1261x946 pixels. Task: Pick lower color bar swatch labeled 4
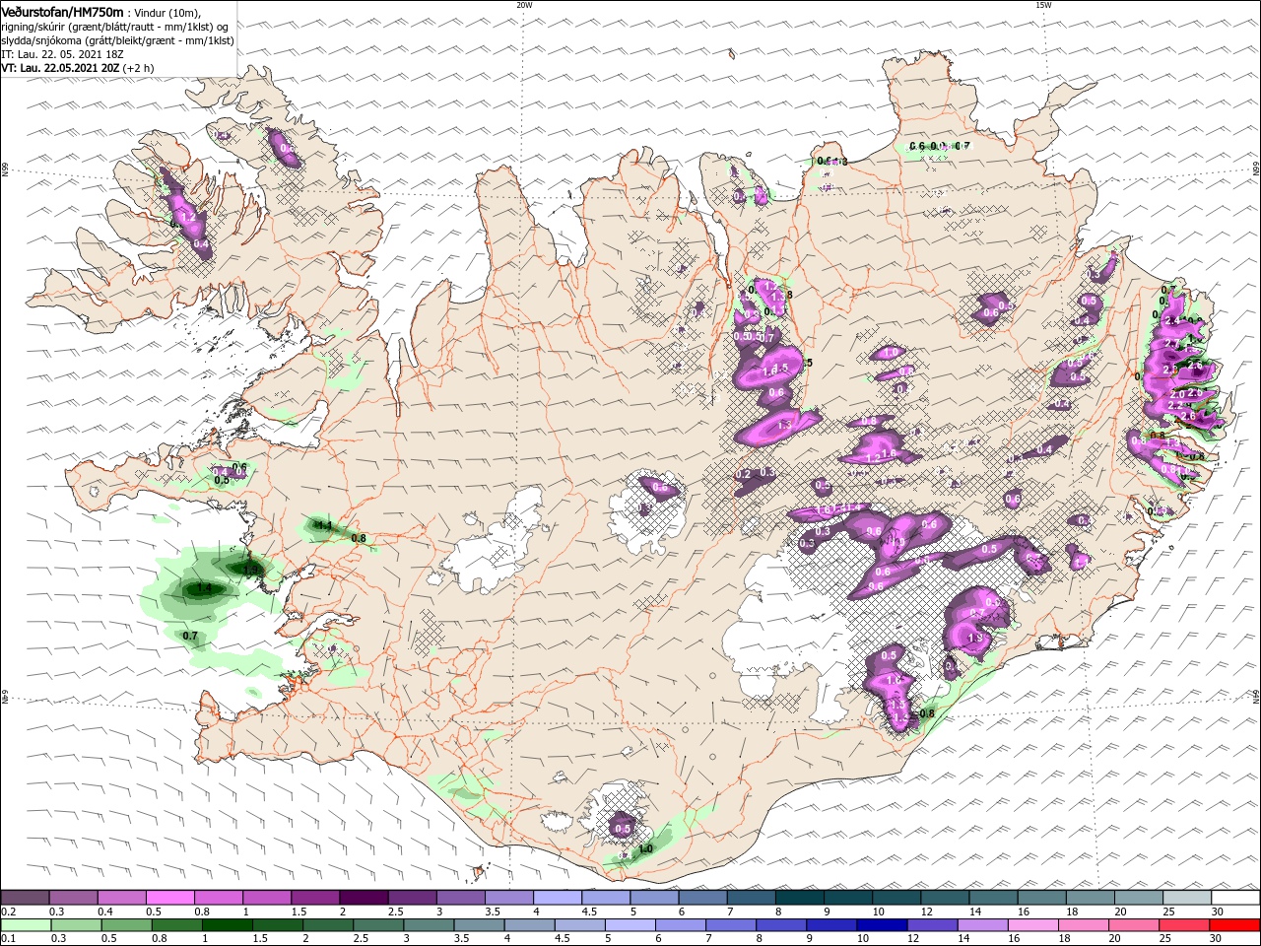pos(530,926)
